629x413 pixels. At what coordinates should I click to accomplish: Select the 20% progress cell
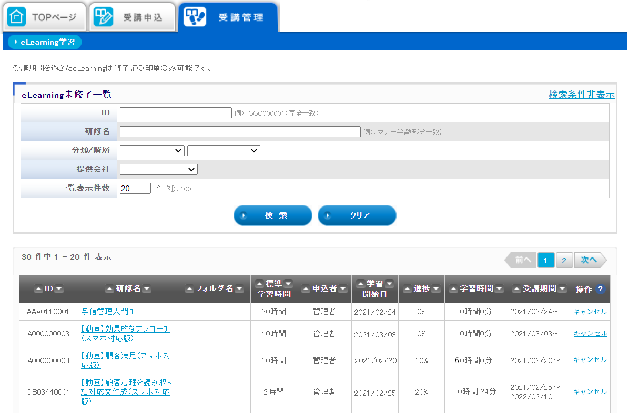pos(421,392)
